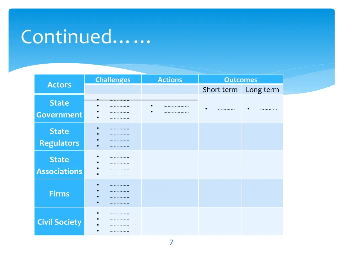Click the Challenges cell for Civil Society
This screenshot has height=257, width=343.
tap(113, 222)
